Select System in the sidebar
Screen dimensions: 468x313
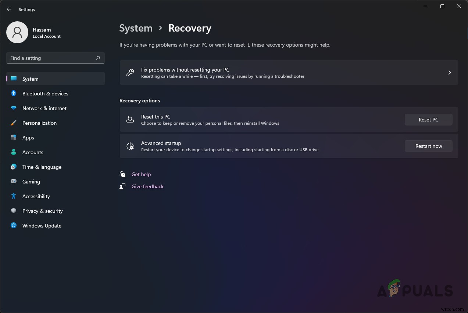30,79
